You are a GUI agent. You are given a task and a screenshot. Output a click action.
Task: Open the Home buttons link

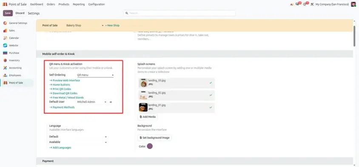click(60, 85)
